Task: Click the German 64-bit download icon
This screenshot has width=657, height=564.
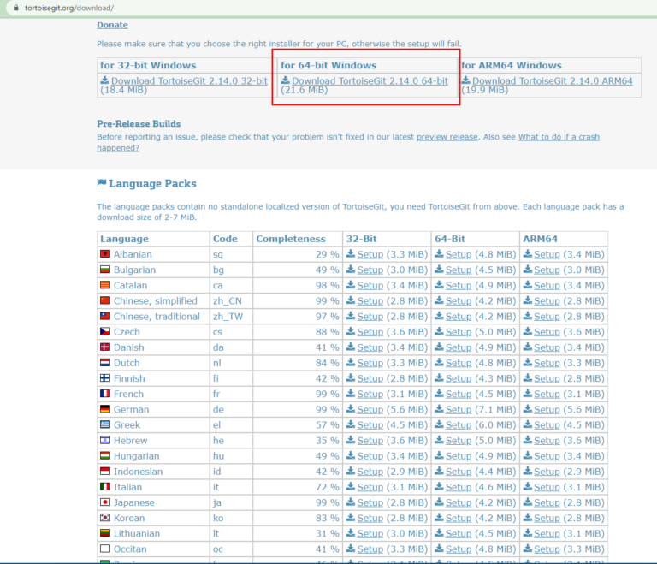Action: (439, 409)
